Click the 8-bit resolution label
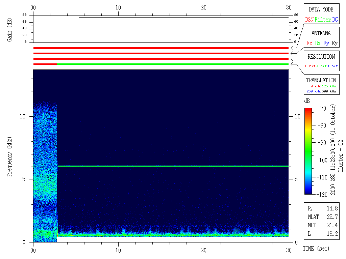Screen dimensions: 346x259 coord(310,66)
